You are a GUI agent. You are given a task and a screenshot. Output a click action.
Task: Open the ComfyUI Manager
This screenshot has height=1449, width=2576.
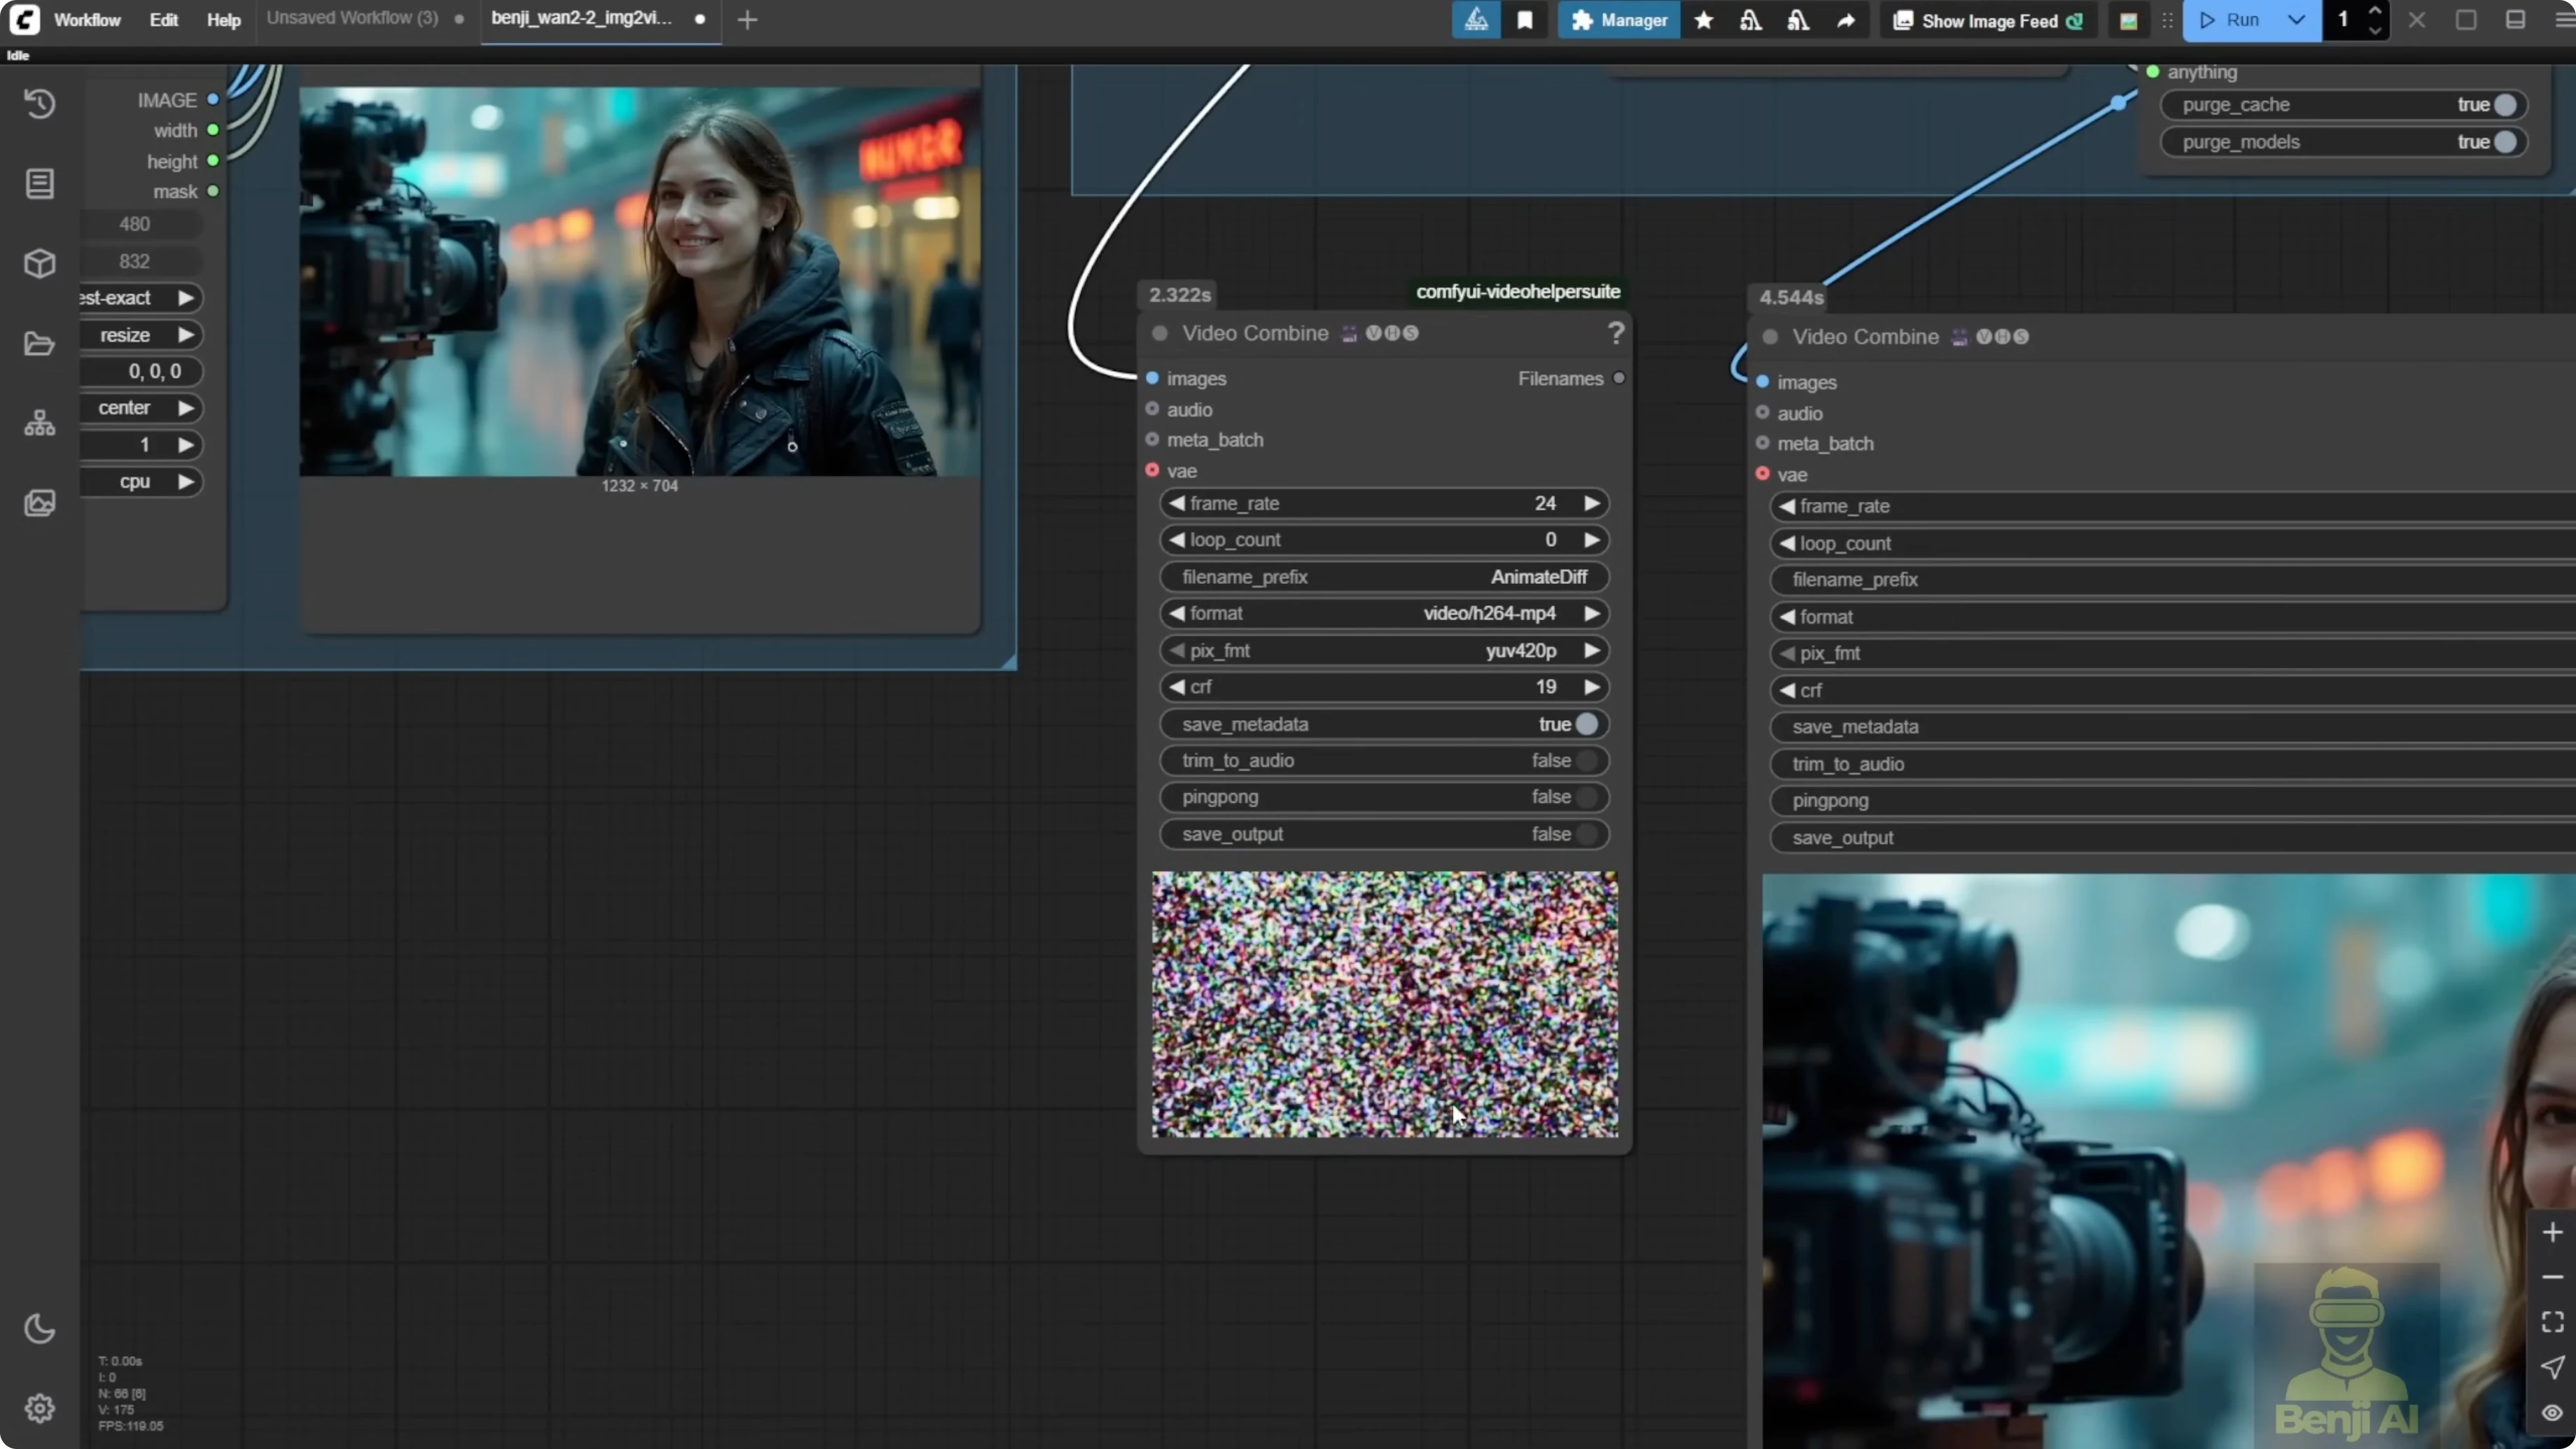[x=1618, y=20]
